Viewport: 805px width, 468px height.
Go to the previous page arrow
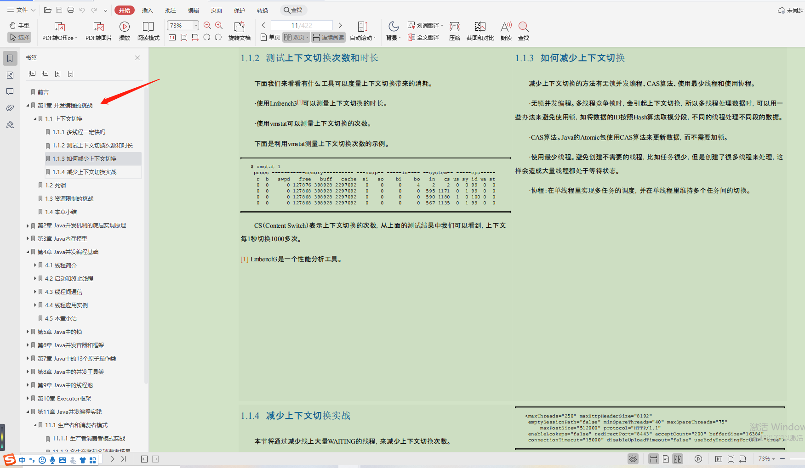(263, 25)
